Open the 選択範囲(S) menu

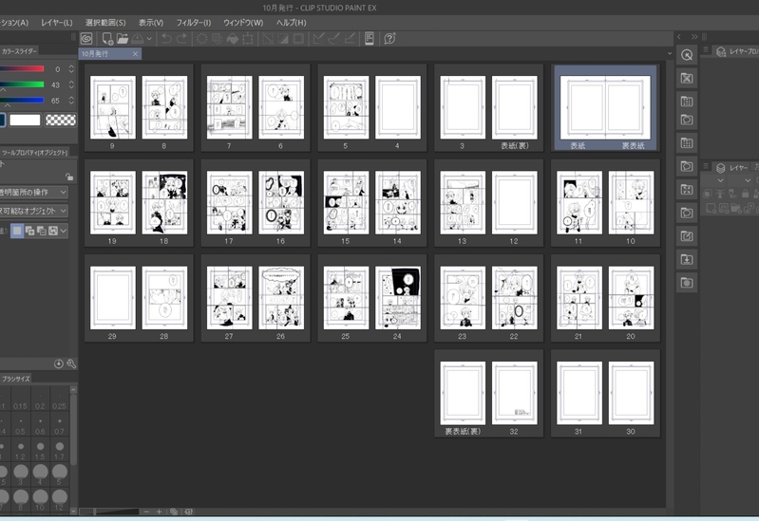[105, 22]
